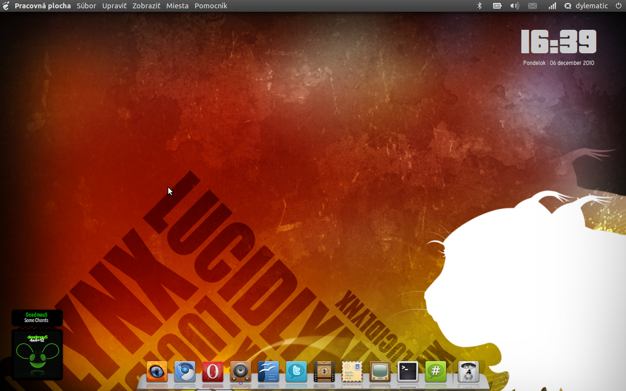The height and width of the screenshot is (391, 626).
Task: Open the Miesta menu
Action: pyautogui.click(x=178, y=6)
